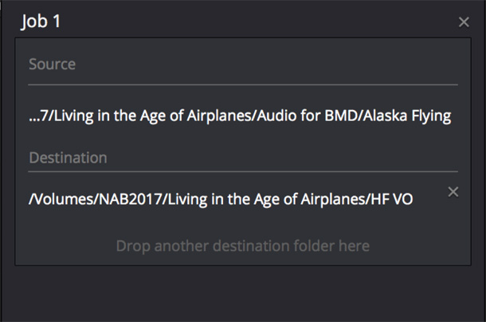Click the Job 1 title

(x=41, y=22)
